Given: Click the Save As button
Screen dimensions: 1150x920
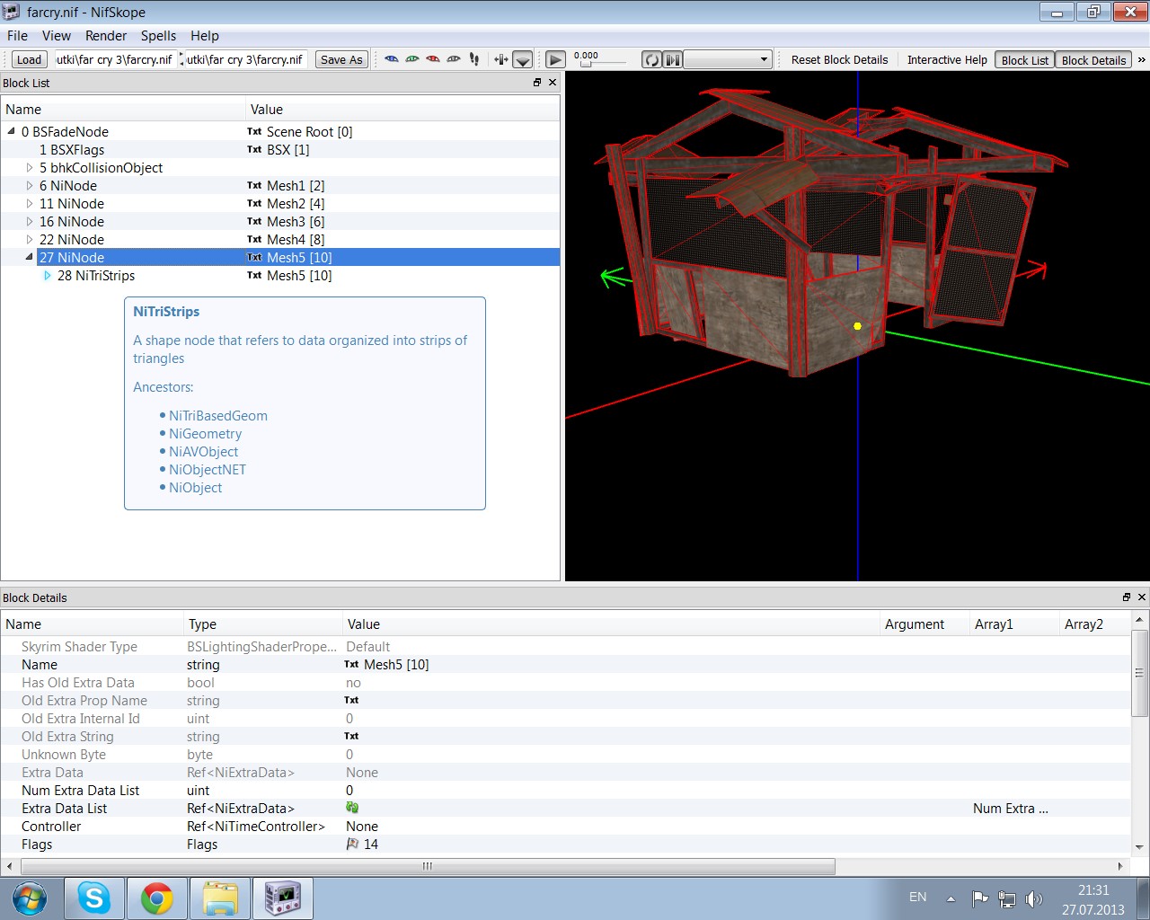Looking at the screenshot, I should (341, 60).
